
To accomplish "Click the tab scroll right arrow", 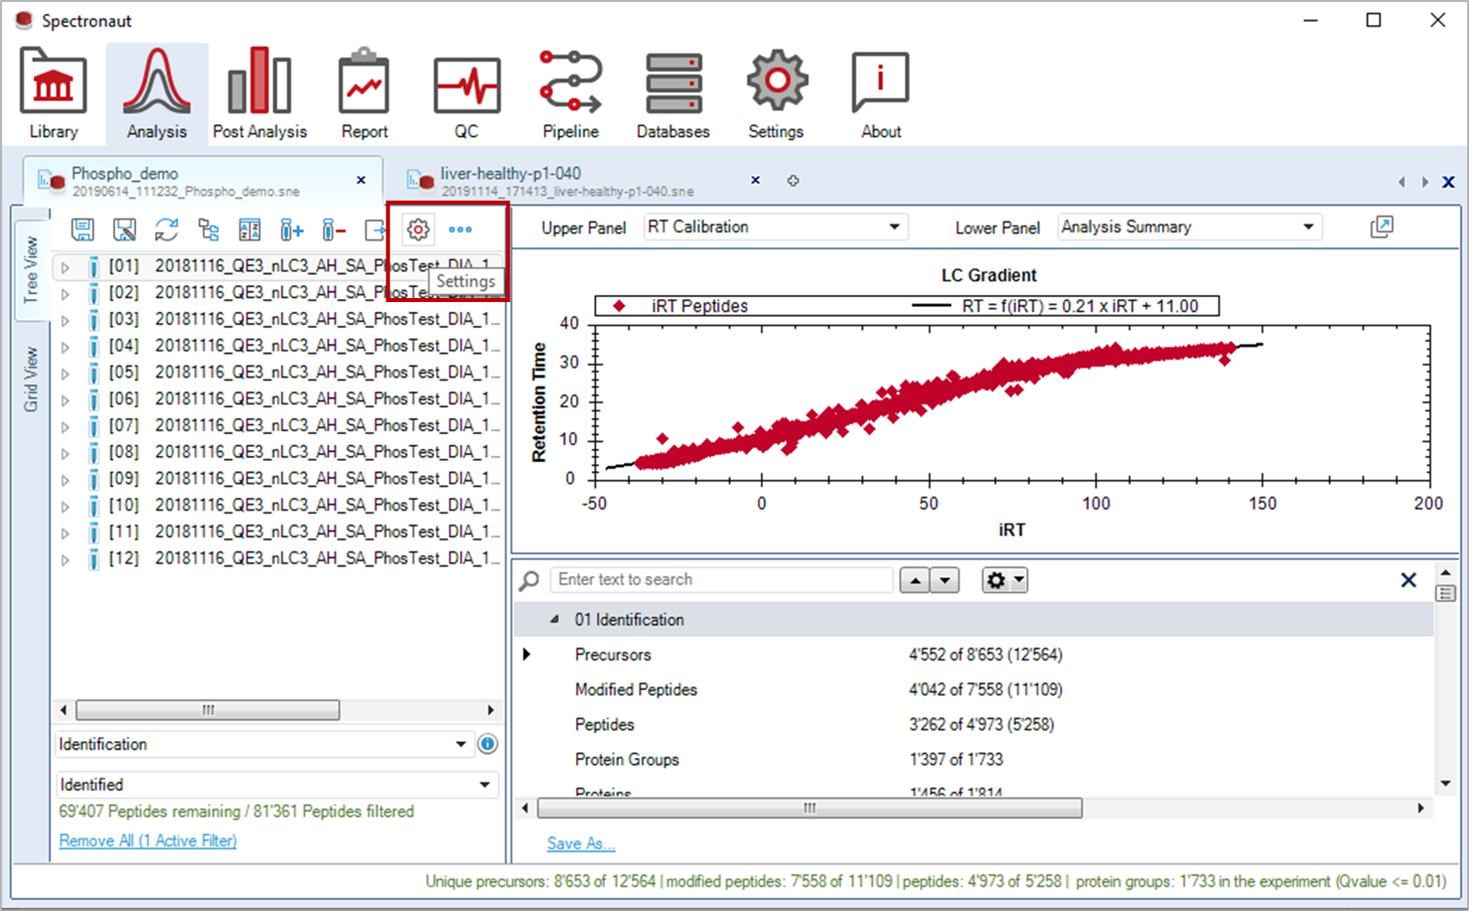I will coord(1424,182).
